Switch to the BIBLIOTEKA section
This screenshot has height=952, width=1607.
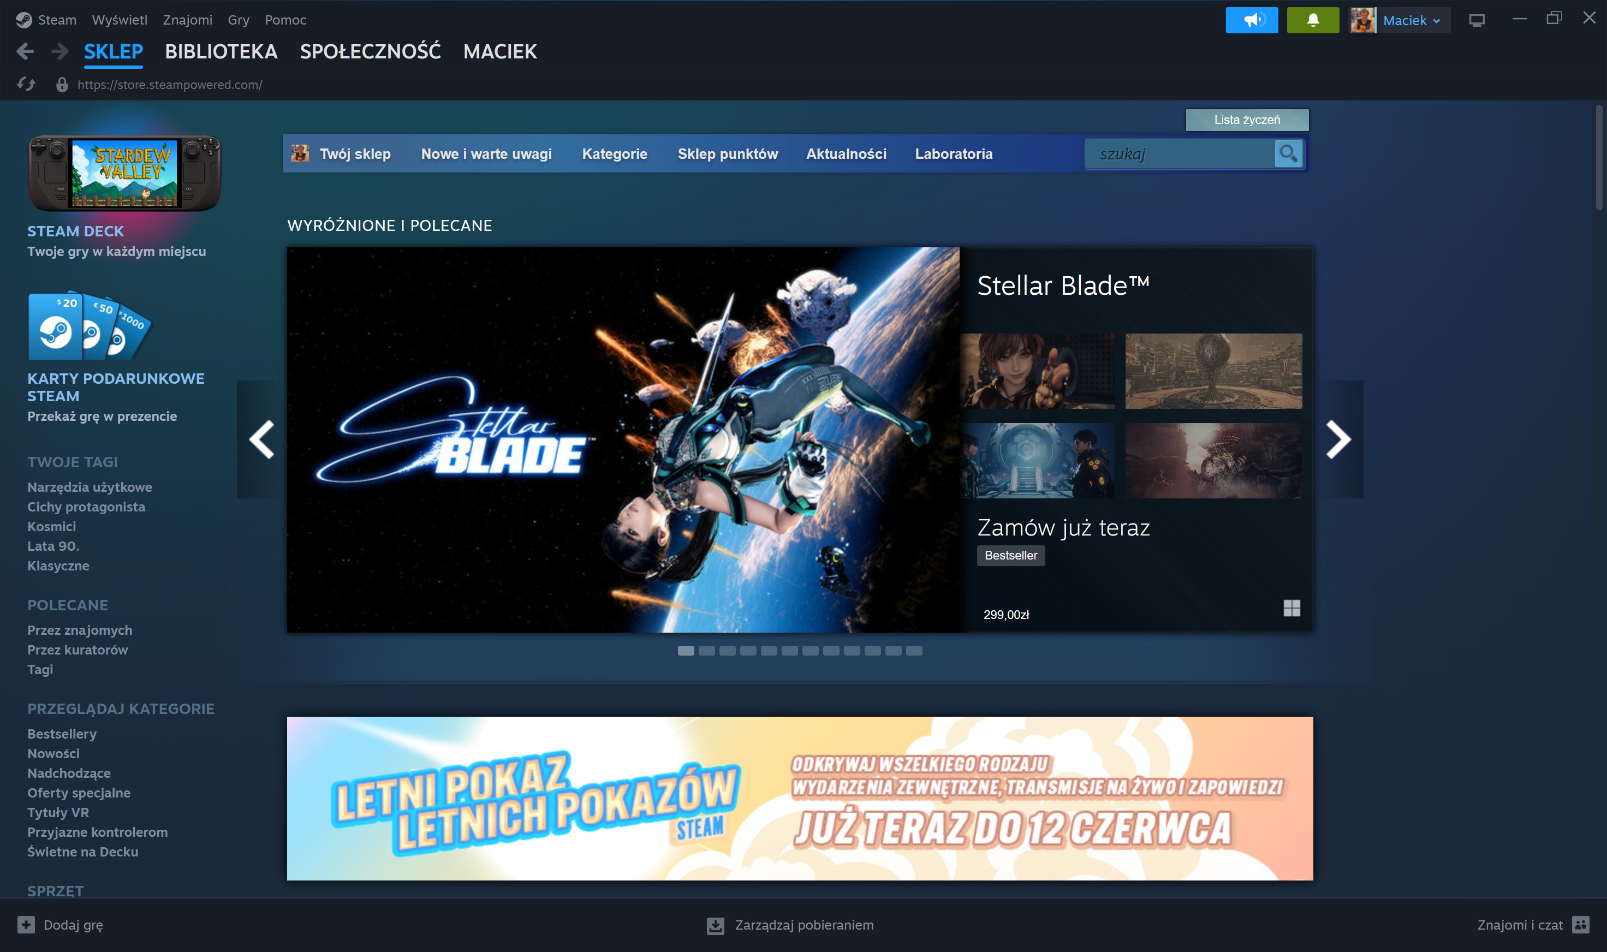pyautogui.click(x=221, y=51)
